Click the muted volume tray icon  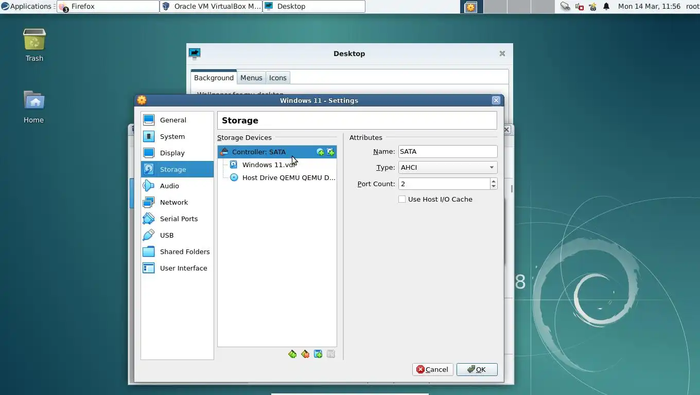[579, 7]
